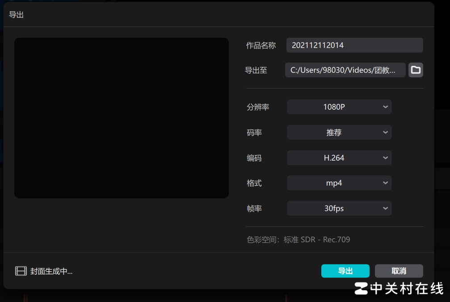This screenshot has width=450, height=302.
Task: Edit the 作品名称 title input field
Action: (354, 45)
